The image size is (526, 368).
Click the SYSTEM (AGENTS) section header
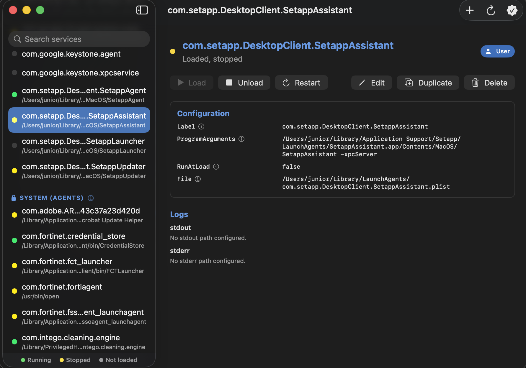(x=52, y=198)
